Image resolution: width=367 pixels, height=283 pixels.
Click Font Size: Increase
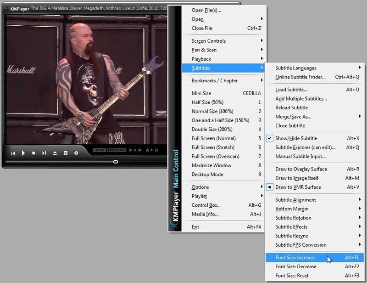(x=314, y=257)
